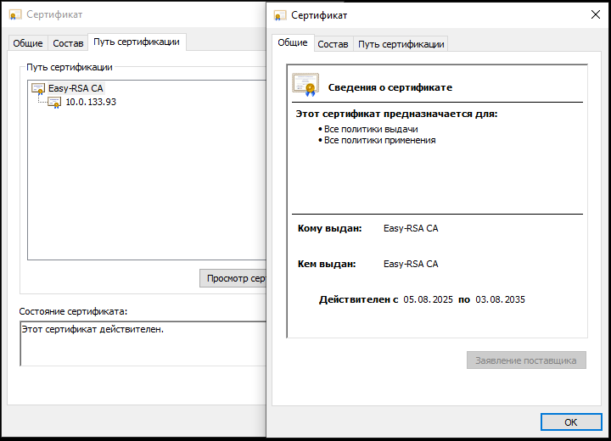Select Easy-RSA CA in certification path tree

pos(76,88)
